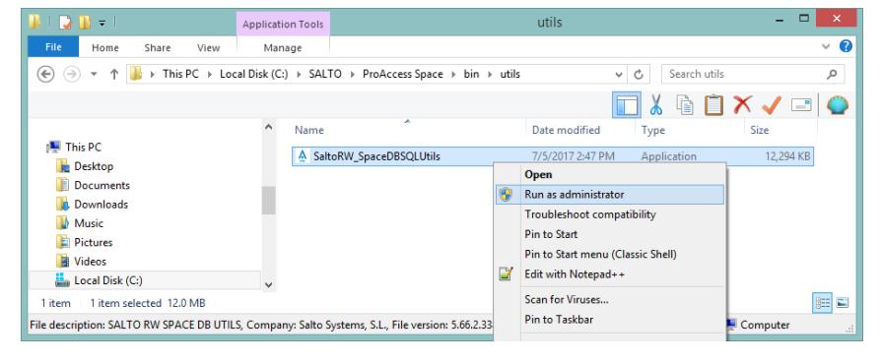Image resolution: width=881 pixels, height=362 pixels.
Task: Click the Refresh button in address bar
Action: point(639,74)
